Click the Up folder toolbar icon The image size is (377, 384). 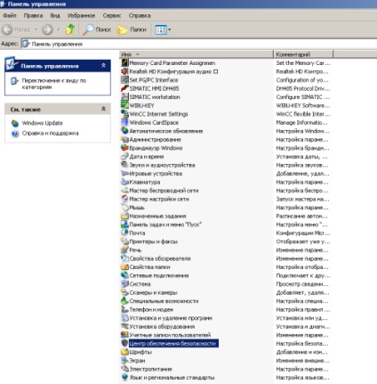pos(70,29)
